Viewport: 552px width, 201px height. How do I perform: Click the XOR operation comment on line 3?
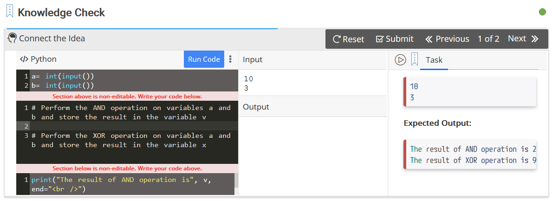pyautogui.click(x=131, y=140)
